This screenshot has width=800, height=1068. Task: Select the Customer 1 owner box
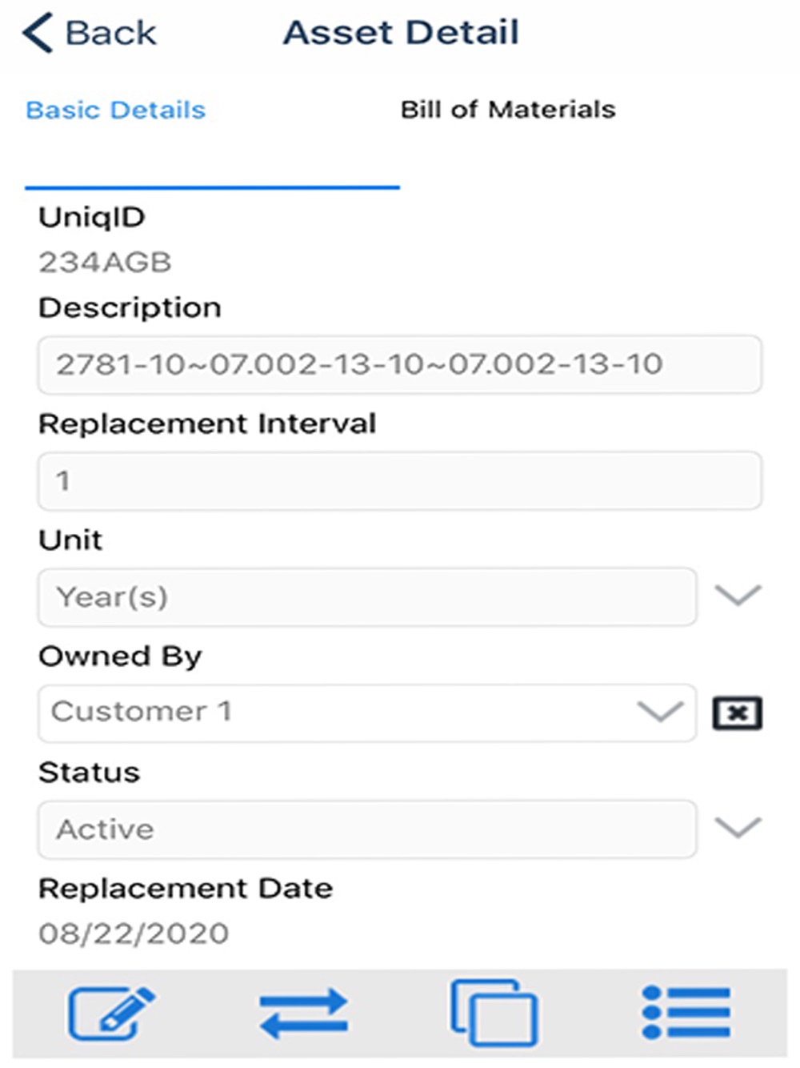tap(336, 712)
